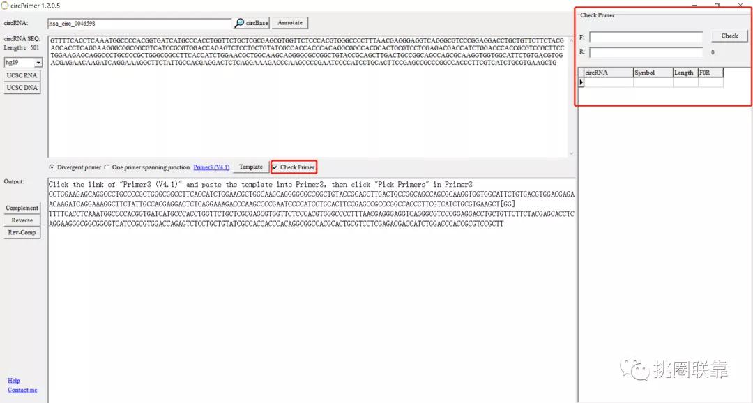Click the circPrimer app icon in title bar
The image size is (753, 403).
[5, 6]
